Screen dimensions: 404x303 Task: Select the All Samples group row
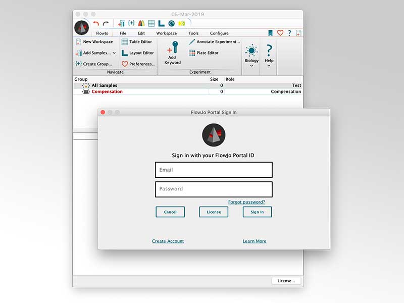pos(188,85)
